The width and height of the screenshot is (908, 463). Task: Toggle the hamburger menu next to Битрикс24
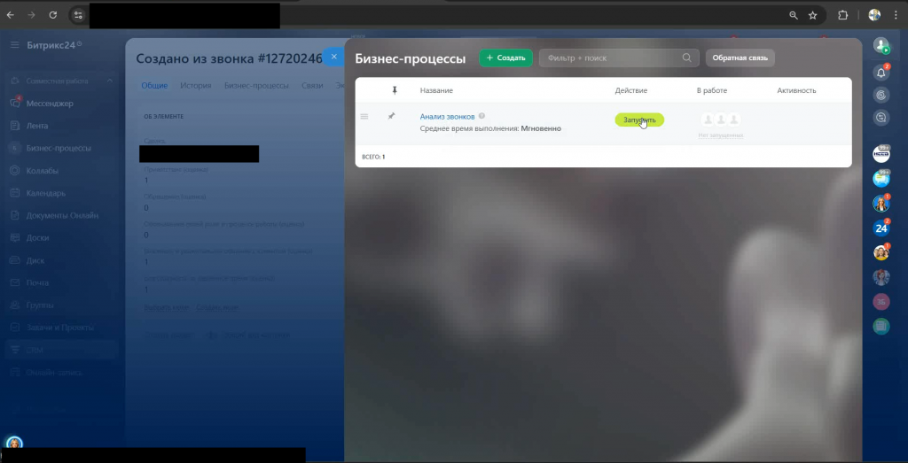tap(14, 44)
